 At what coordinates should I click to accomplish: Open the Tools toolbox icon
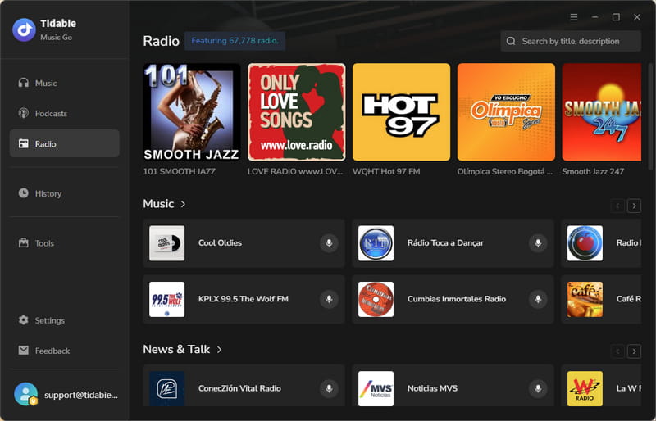[24, 243]
